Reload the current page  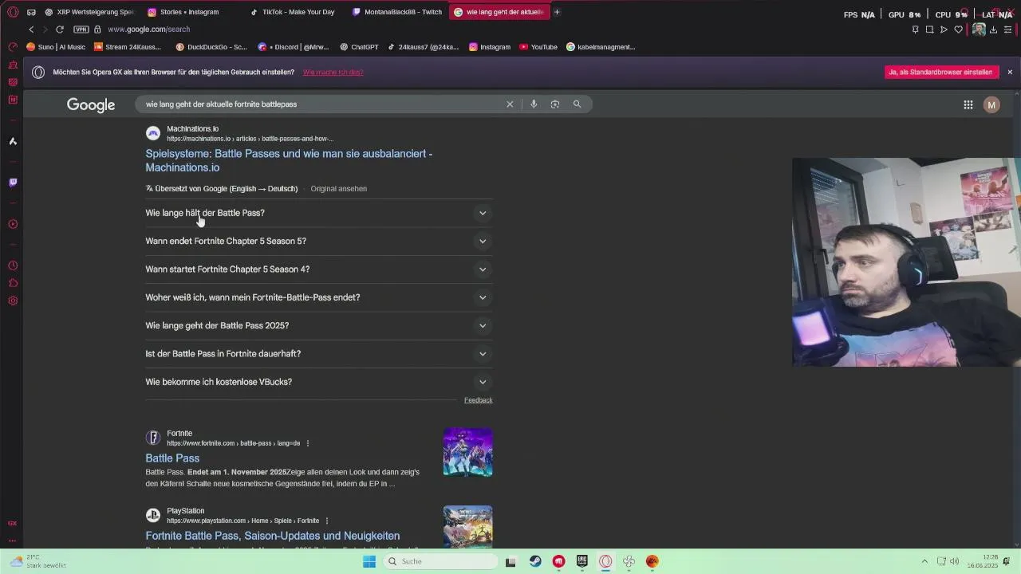coord(60,29)
